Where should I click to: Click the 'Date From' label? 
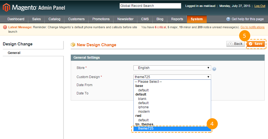coord(84,85)
